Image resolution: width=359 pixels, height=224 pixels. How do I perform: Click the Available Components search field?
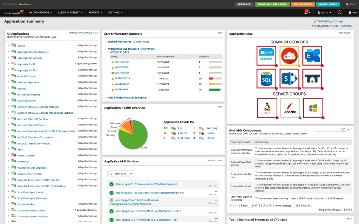click(x=328, y=129)
